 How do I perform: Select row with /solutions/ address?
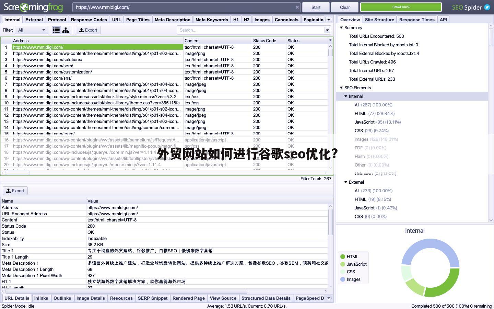(x=164, y=59)
